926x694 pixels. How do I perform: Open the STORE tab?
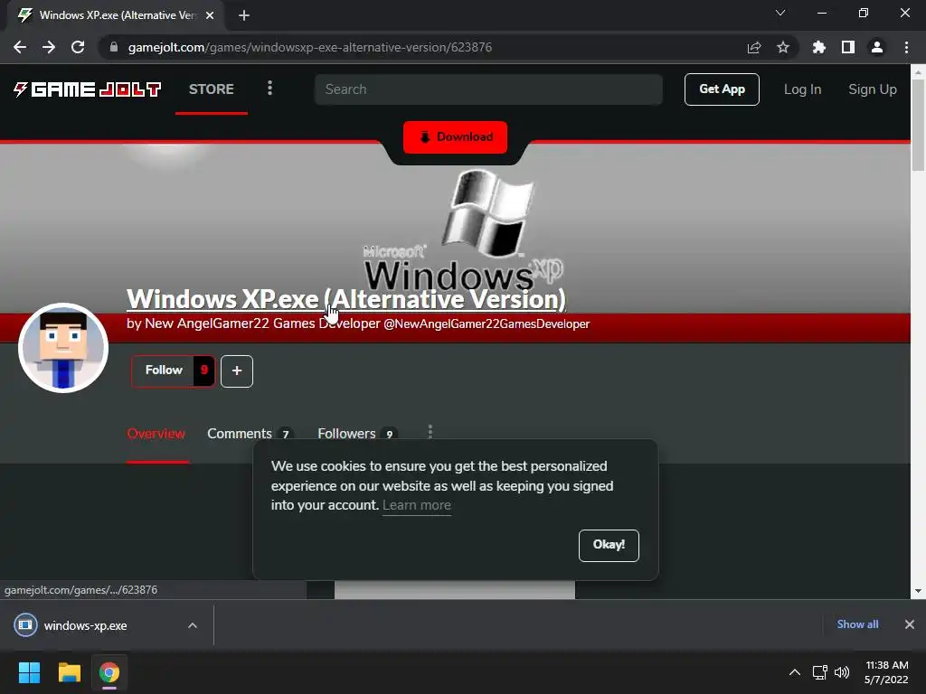212,89
